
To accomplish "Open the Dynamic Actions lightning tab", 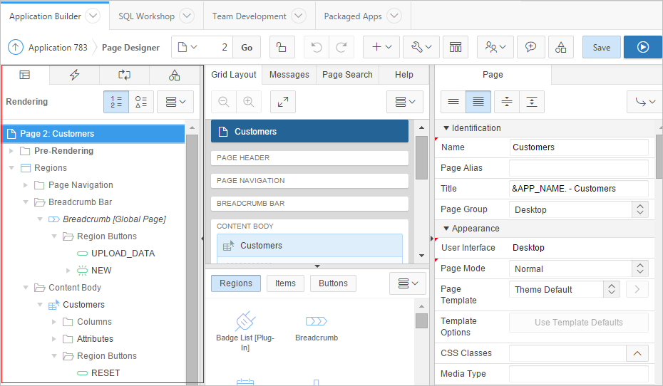I will 74,75.
